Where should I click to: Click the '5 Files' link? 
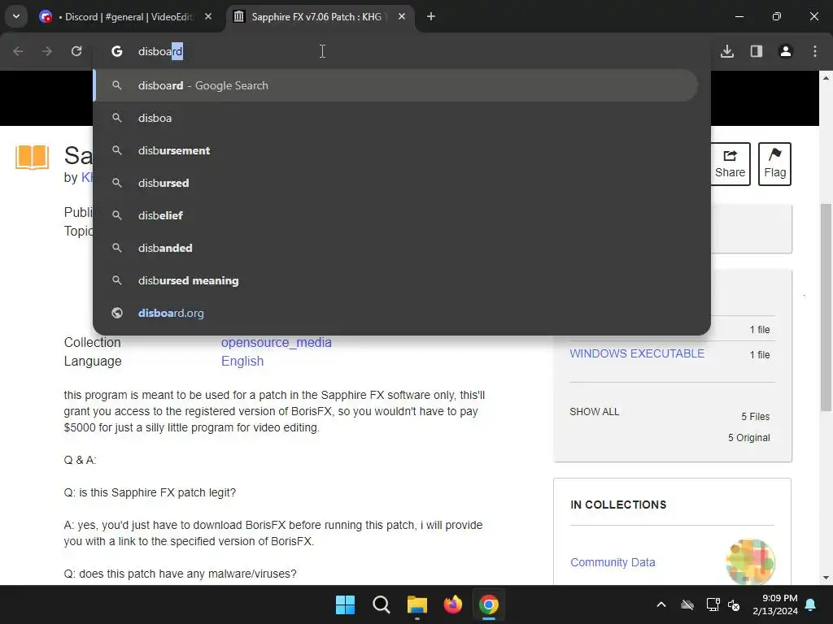point(756,417)
